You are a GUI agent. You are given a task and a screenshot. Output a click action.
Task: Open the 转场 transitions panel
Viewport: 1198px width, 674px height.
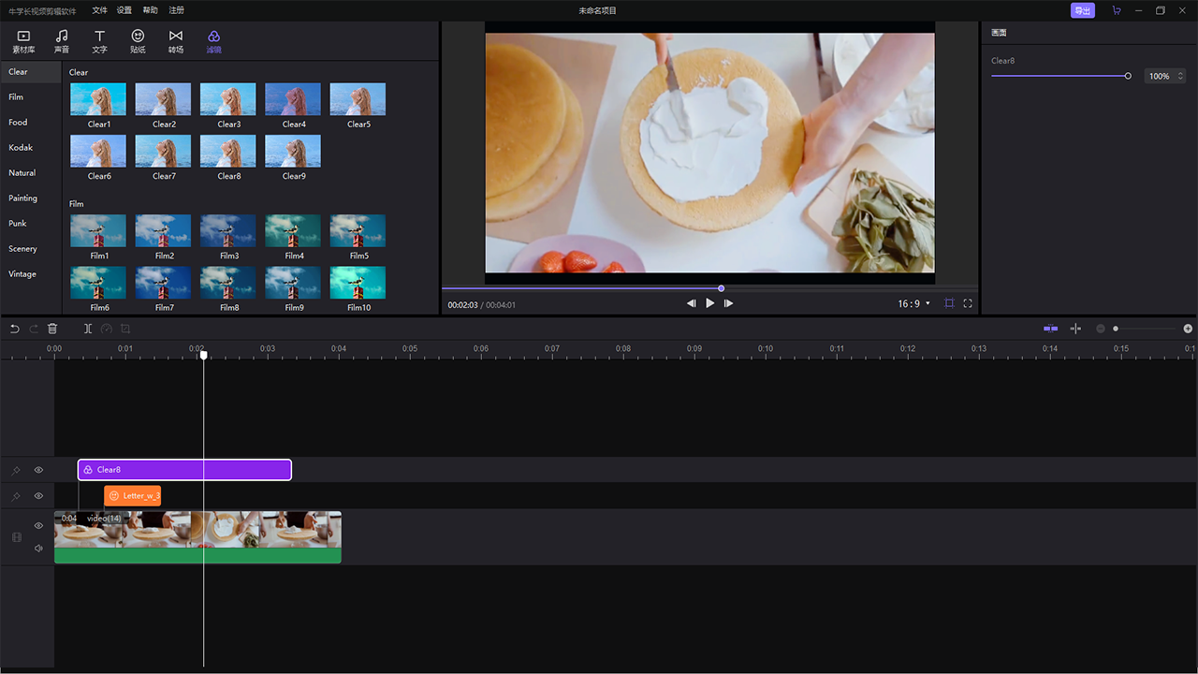point(176,41)
